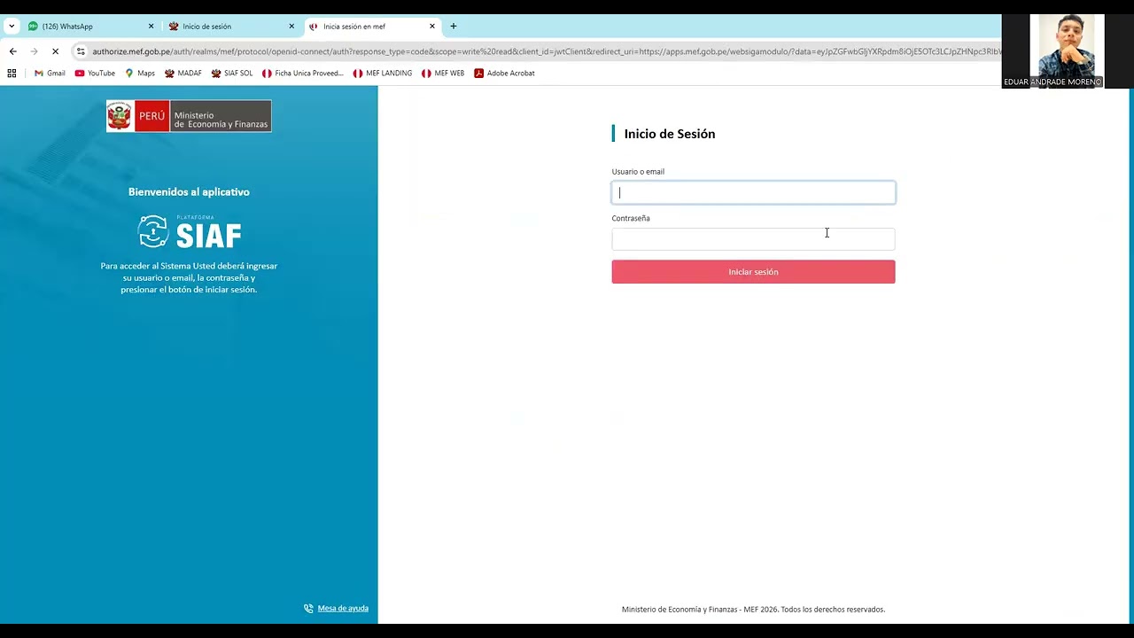Click the forward navigation arrow
This screenshot has height=638, width=1134.
pos(35,51)
